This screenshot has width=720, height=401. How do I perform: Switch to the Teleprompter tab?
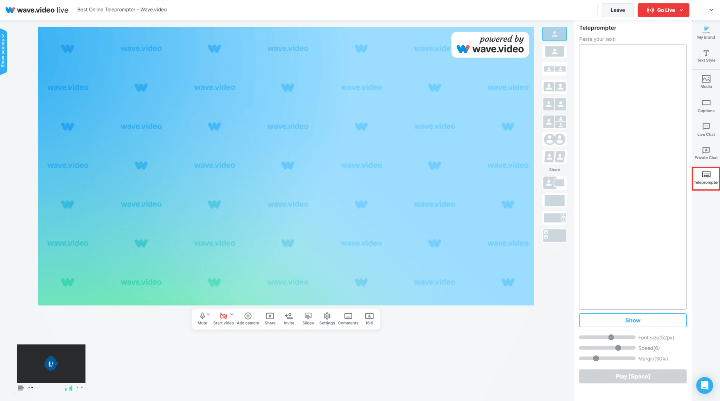(706, 178)
